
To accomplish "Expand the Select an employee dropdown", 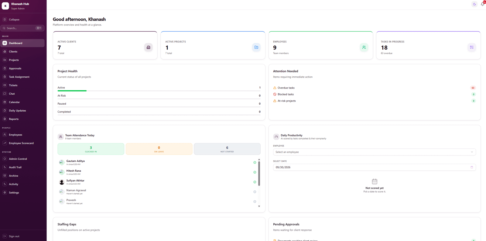I will [374, 152].
